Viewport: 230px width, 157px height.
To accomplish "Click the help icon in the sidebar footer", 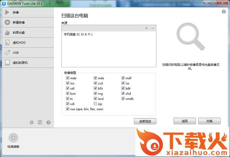I will [x=48, y=122].
